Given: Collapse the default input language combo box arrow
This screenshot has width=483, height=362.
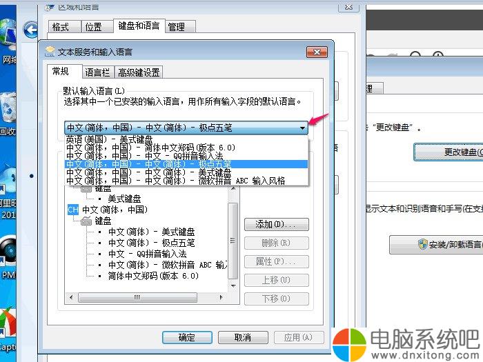Looking at the screenshot, I should (302, 128).
